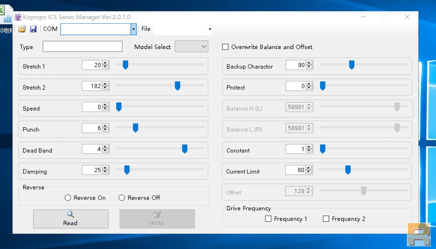Minimize the Servo Manager window

363,17
